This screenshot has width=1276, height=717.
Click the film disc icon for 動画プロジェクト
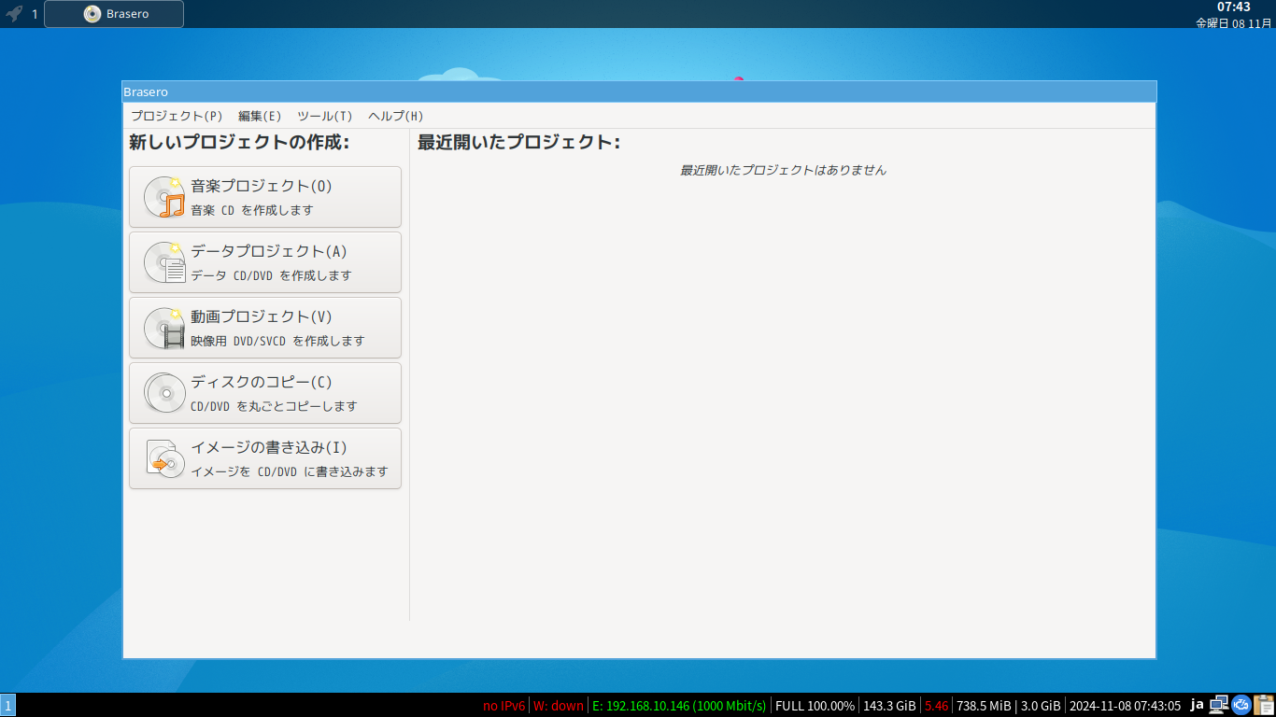[x=165, y=328]
